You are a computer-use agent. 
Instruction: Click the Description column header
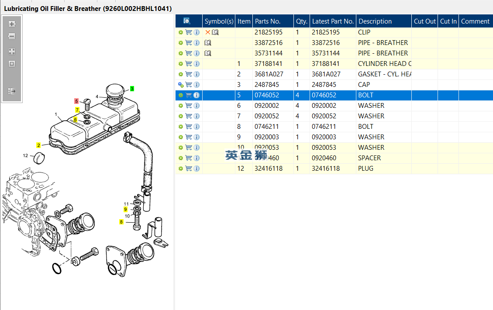coord(375,21)
